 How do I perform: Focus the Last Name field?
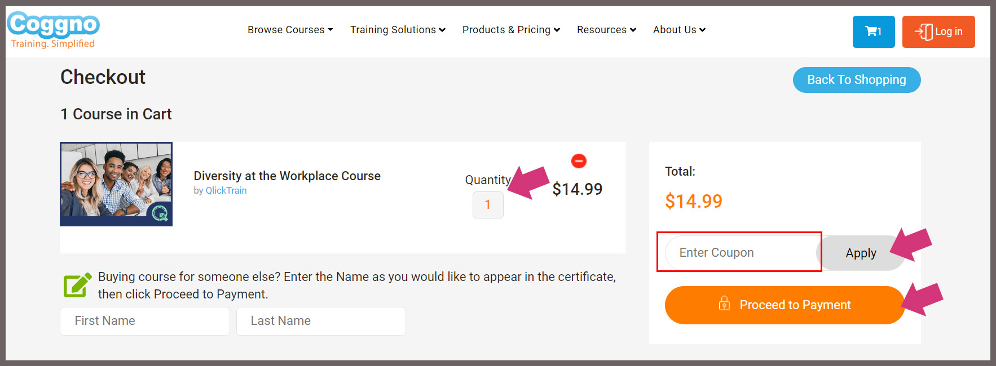pyautogui.click(x=321, y=321)
